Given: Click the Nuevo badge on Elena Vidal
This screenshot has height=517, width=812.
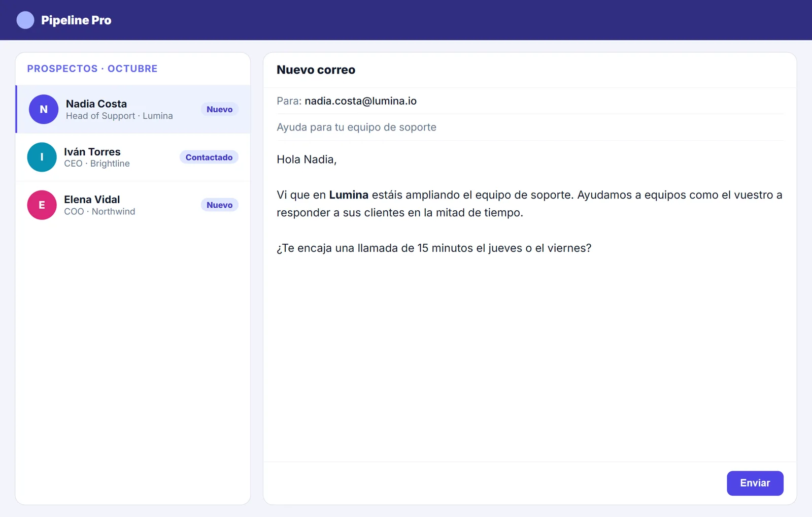Looking at the screenshot, I should pos(219,205).
